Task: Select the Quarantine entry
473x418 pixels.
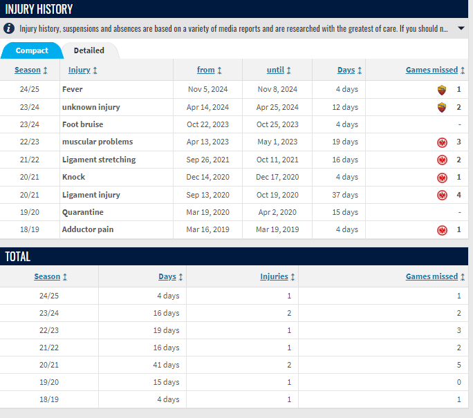Action: (83, 212)
